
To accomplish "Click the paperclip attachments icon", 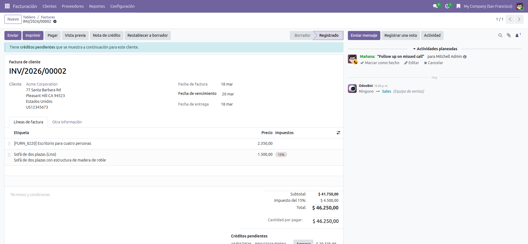I will pos(508,35).
